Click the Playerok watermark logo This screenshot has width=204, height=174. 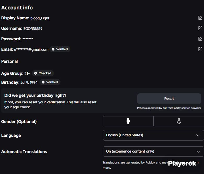click(x=182, y=164)
